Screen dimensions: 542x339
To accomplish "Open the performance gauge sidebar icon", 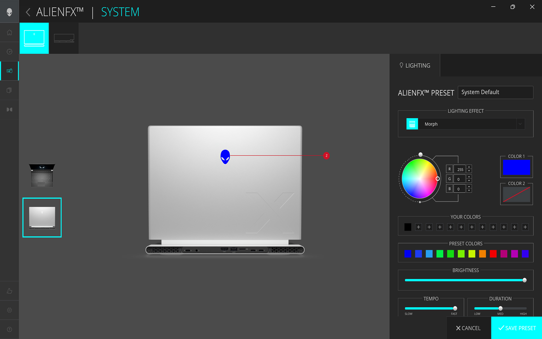I will pyautogui.click(x=9, y=52).
